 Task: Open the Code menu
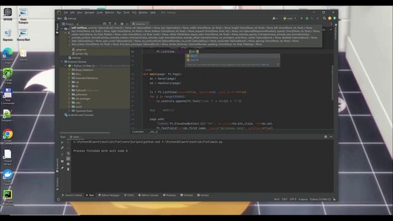(x=99, y=12)
